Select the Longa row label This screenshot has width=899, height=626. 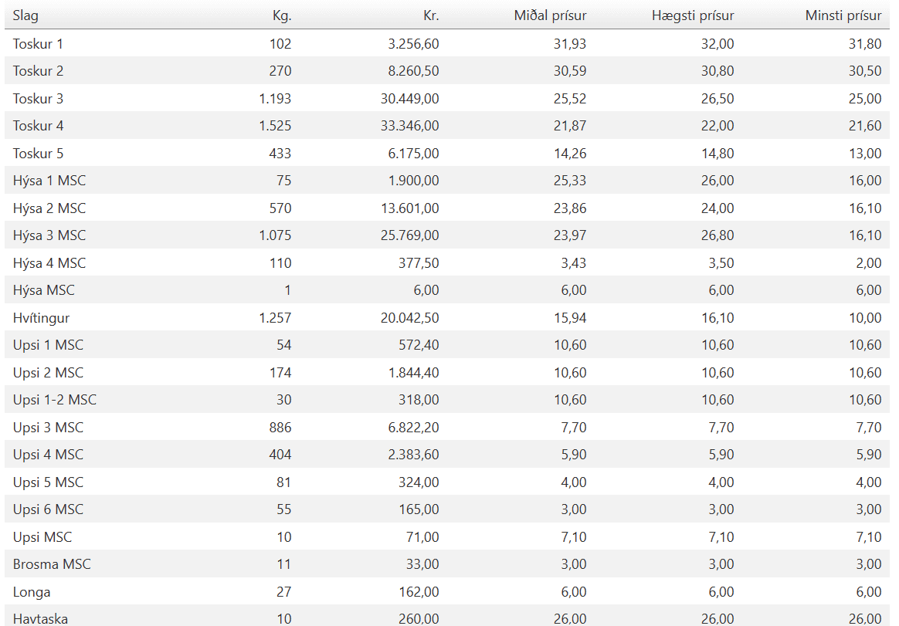click(32, 592)
